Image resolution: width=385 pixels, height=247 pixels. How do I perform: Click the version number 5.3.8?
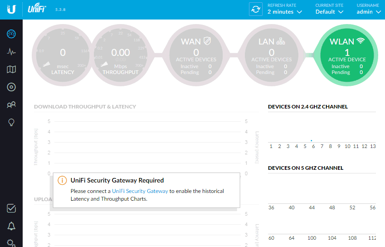coord(60,10)
